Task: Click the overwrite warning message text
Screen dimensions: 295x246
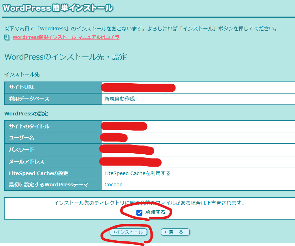Action: pos(149,203)
